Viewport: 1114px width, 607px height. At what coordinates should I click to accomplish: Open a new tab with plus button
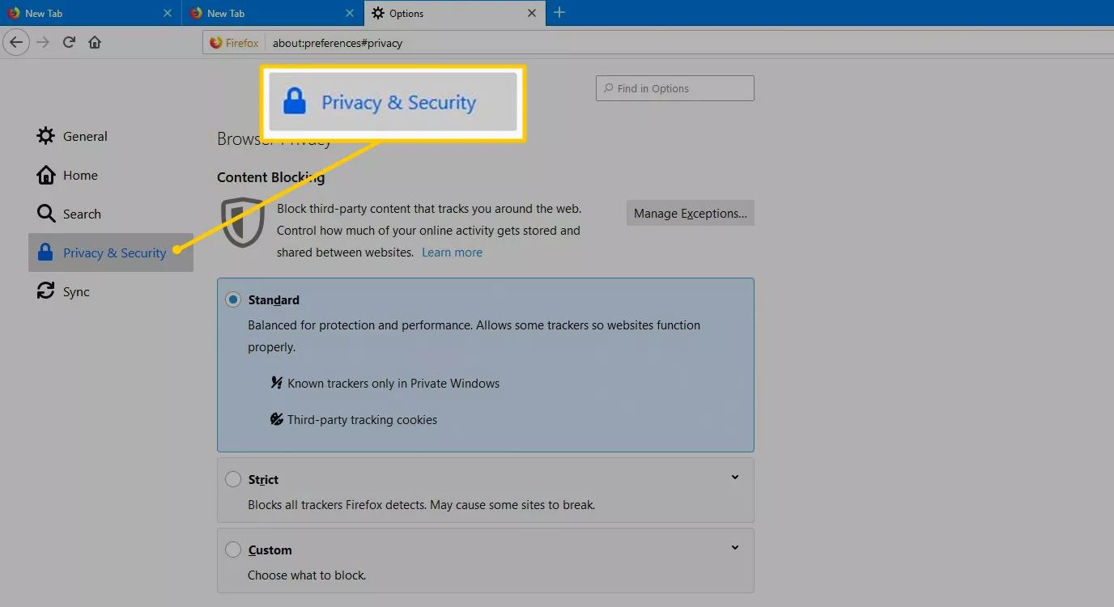tap(559, 13)
